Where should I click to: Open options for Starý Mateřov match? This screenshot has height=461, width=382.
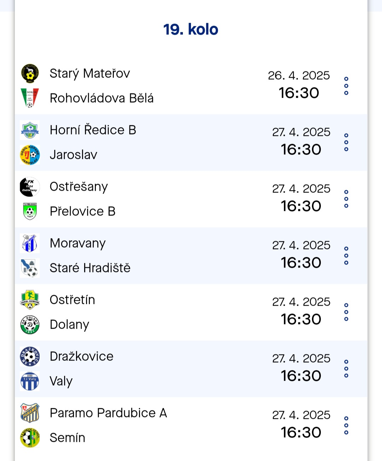point(346,86)
